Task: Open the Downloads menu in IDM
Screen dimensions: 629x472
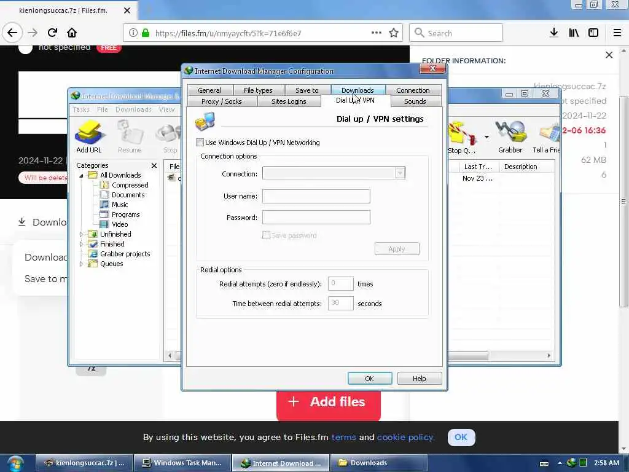Action: [133, 109]
